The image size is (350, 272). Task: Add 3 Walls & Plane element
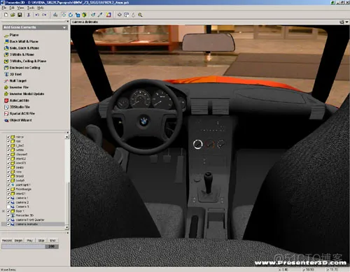click(20, 55)
